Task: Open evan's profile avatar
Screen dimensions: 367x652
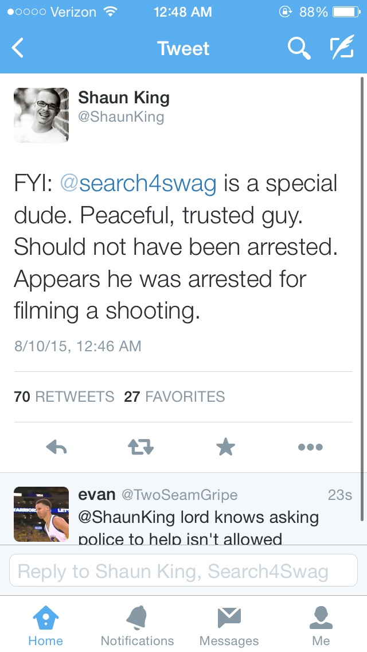Action: click(x=41, y=514)
